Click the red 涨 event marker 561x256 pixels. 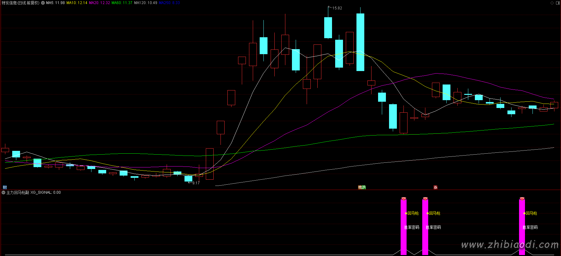click(x=435, y=187)
